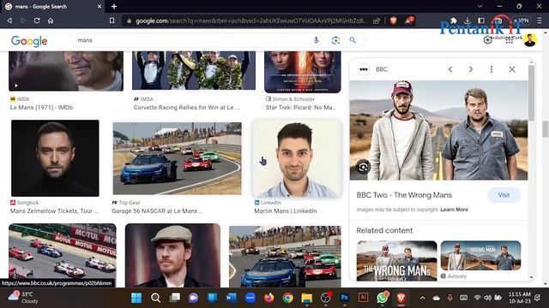This screenshot has height=308, width=549.
Task: Open Windows taskbar Search
Action: (155, 298)
